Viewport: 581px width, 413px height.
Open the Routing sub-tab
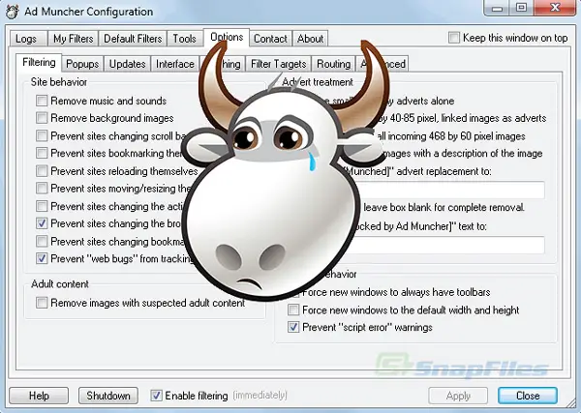click(333, 64)
